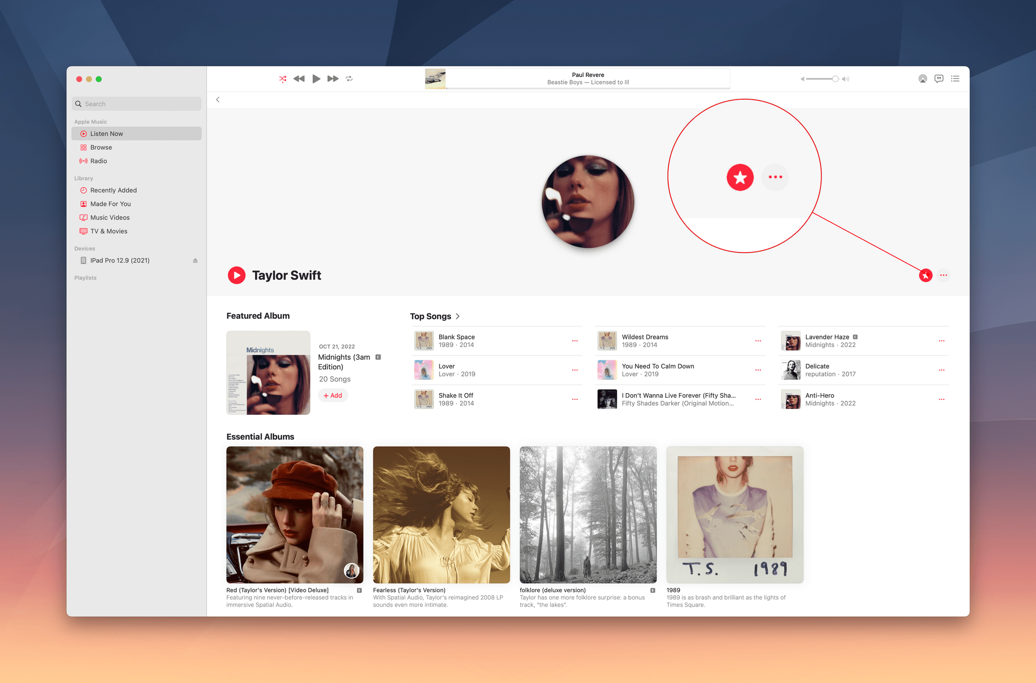
Task: Show lyrics panel
Action: (939, 79)
